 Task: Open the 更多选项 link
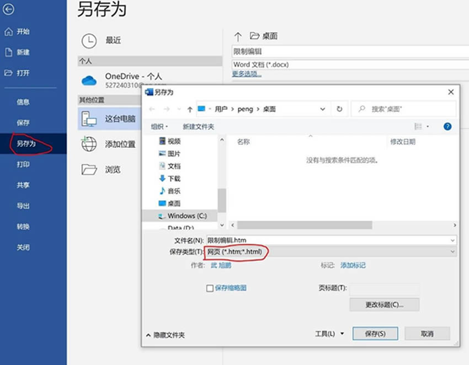246,73
